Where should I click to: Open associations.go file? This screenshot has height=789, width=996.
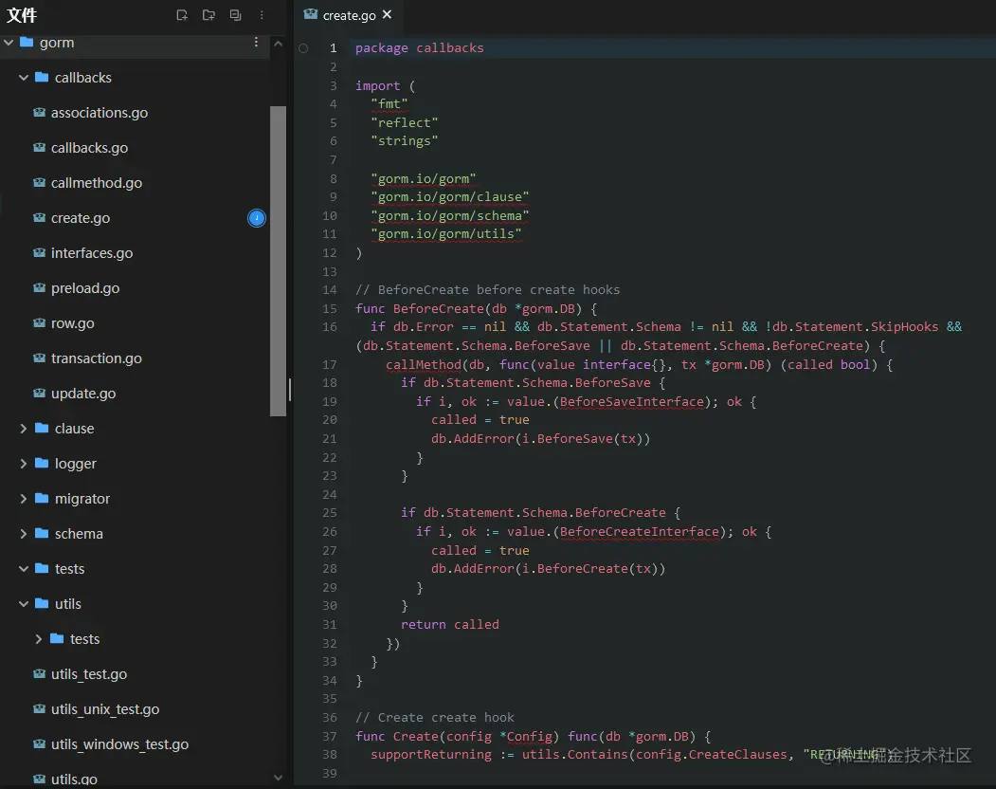100,113
